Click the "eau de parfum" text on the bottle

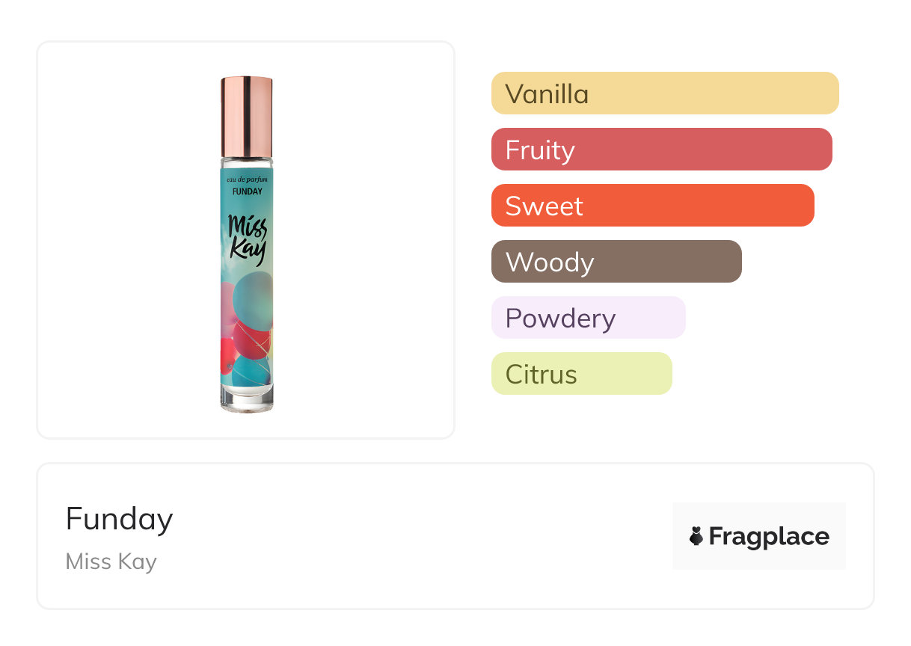(246, 180)
